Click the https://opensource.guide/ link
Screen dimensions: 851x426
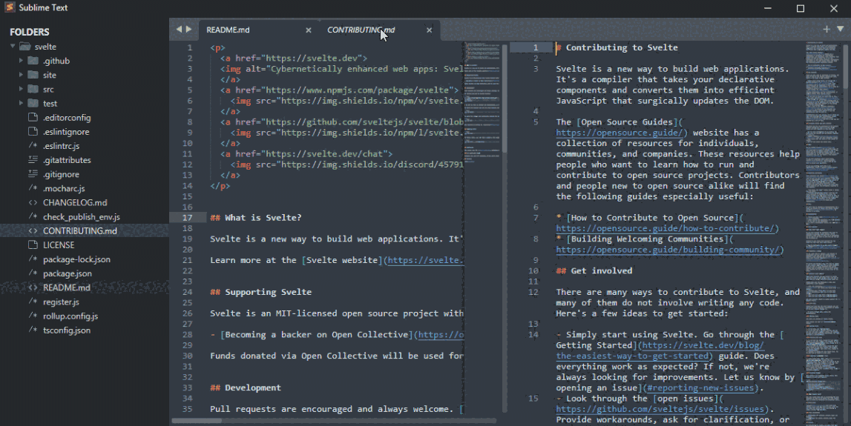pos(621,132)
